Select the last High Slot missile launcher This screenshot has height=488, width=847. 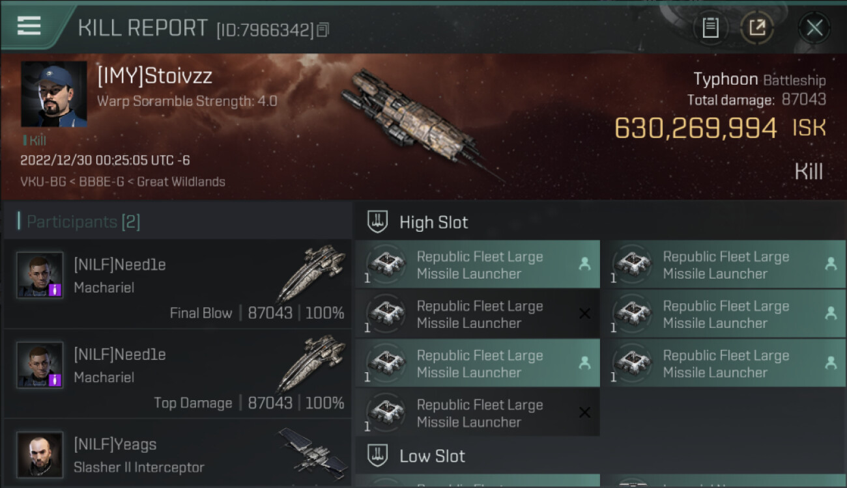coord(478,413)
